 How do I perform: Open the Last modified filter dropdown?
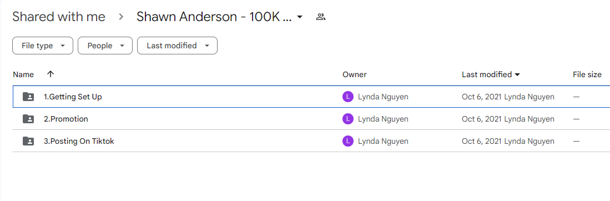pyautogui.click(x=178, y=46)
